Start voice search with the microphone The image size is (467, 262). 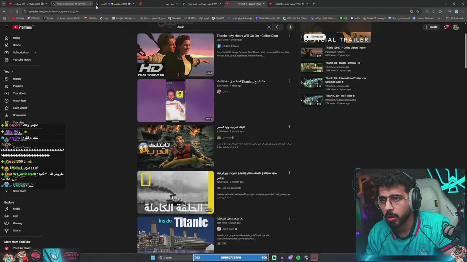(290, 27)
